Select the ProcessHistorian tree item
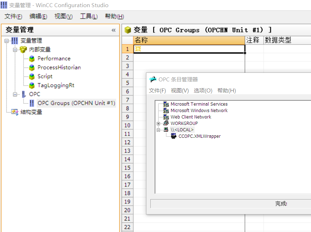The height and width of the screenshot is (232, 311). [x=59, y=67]
